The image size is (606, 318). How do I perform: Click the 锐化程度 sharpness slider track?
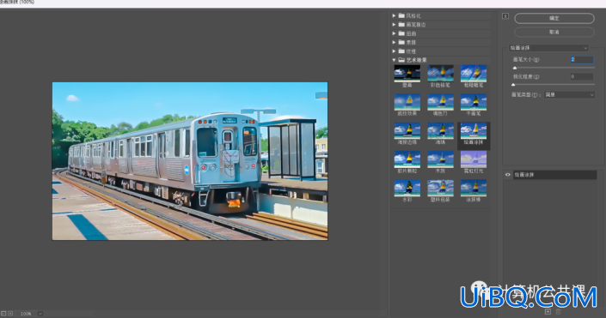coord(554,84)
